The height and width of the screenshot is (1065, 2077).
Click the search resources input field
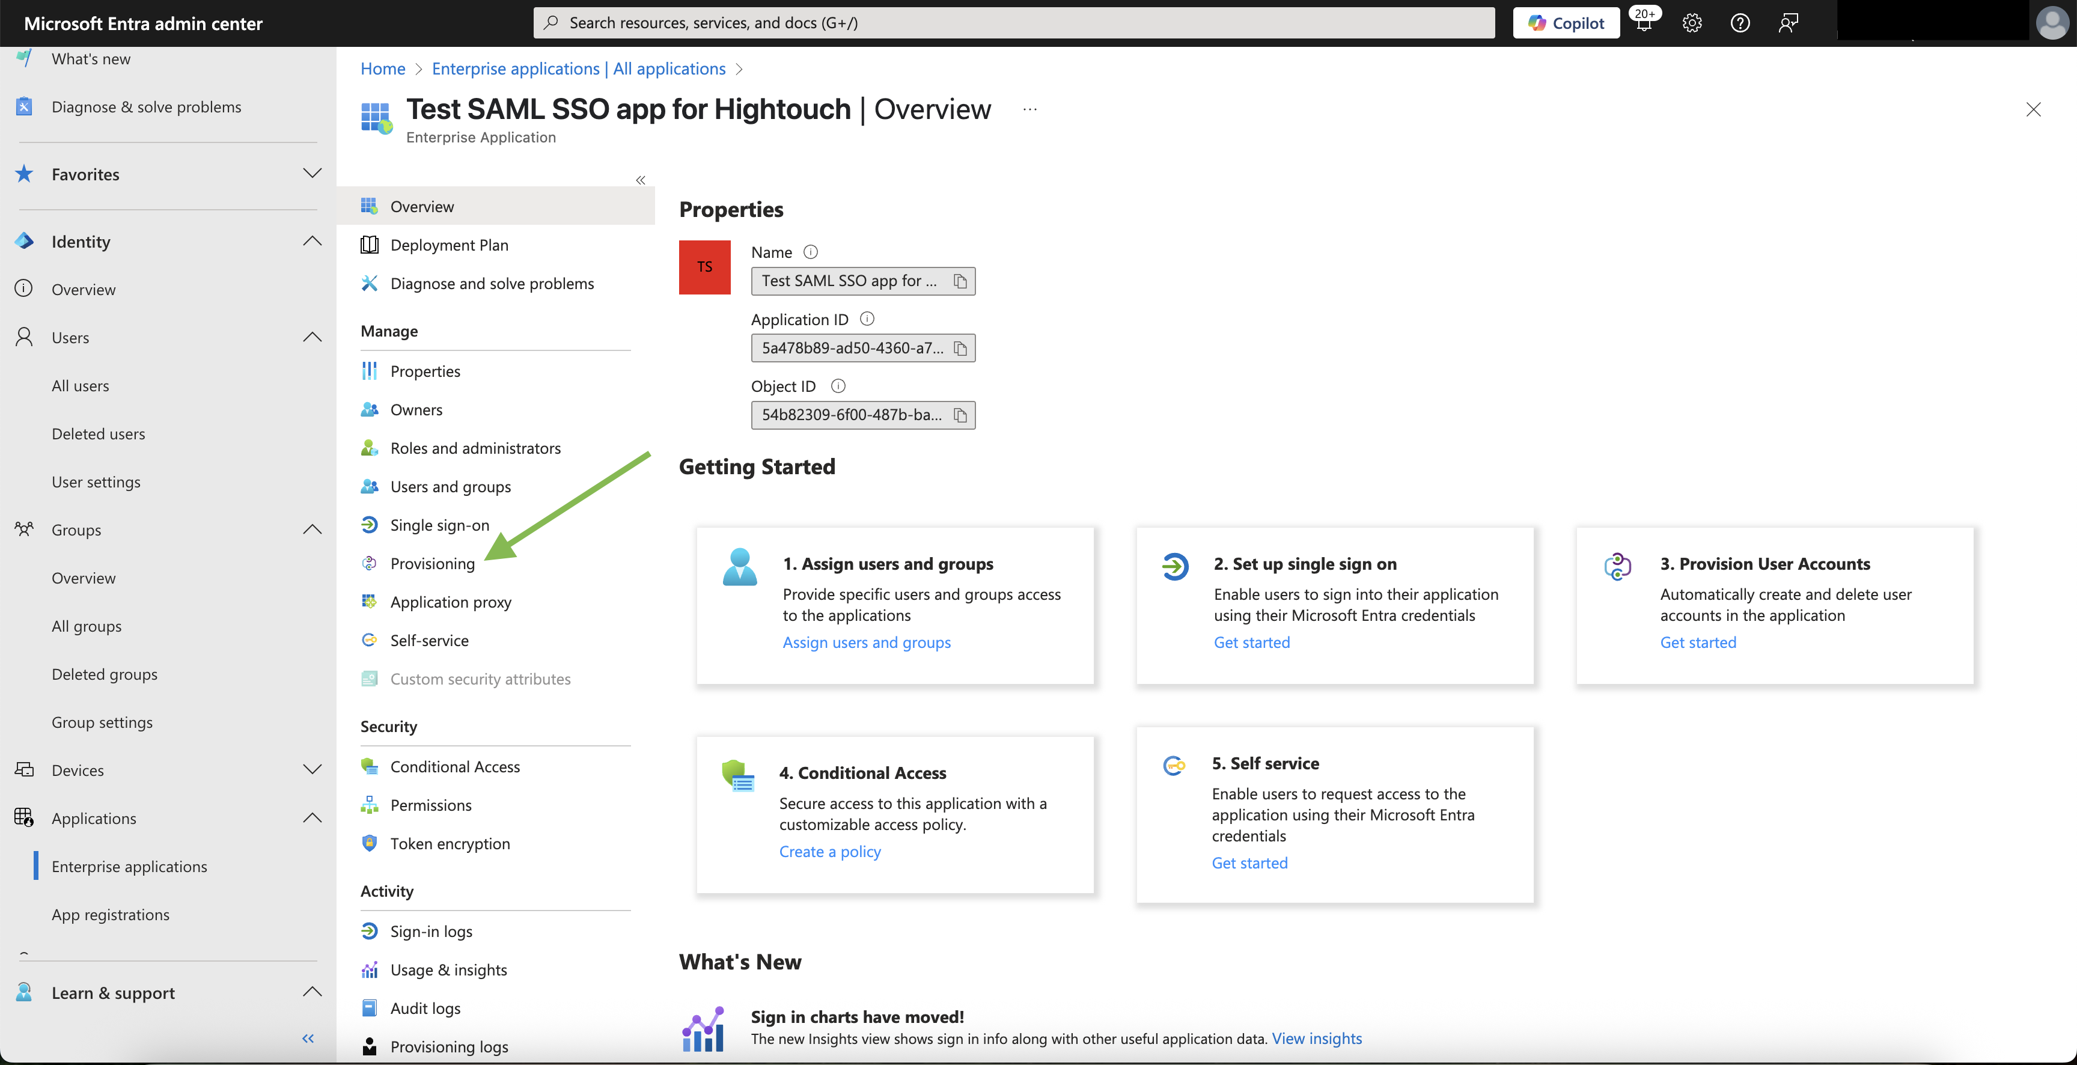coord(1013,23)
